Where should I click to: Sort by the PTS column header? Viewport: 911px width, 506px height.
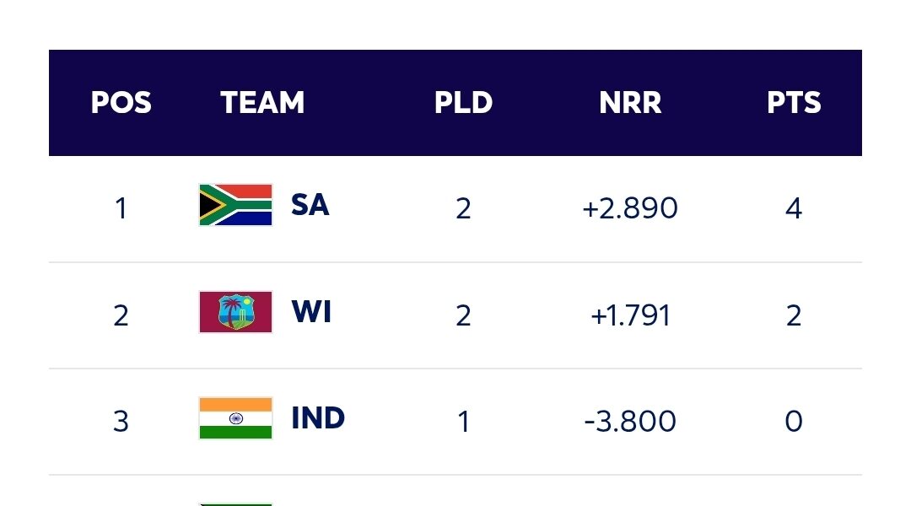pos(794,103)
